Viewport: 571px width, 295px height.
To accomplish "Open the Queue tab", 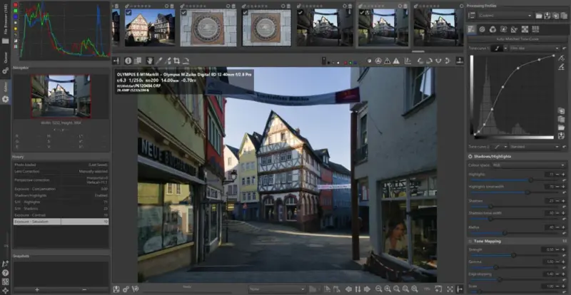I will [6, 58].
